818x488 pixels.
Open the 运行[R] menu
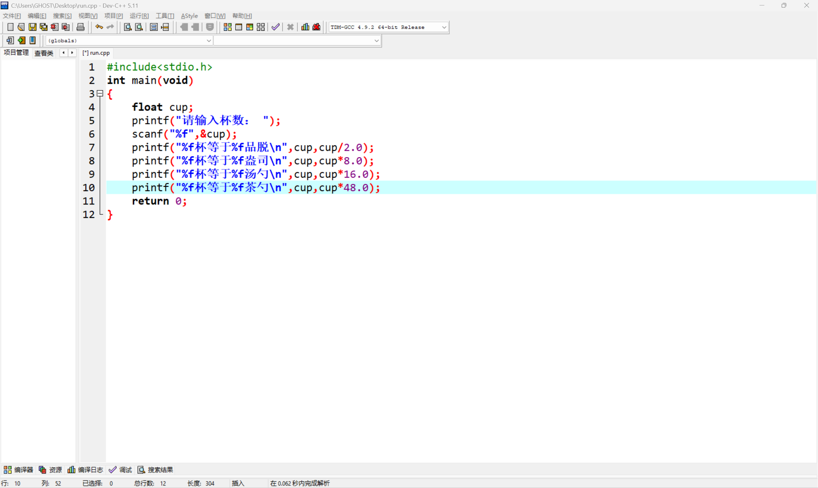point(139,16)
